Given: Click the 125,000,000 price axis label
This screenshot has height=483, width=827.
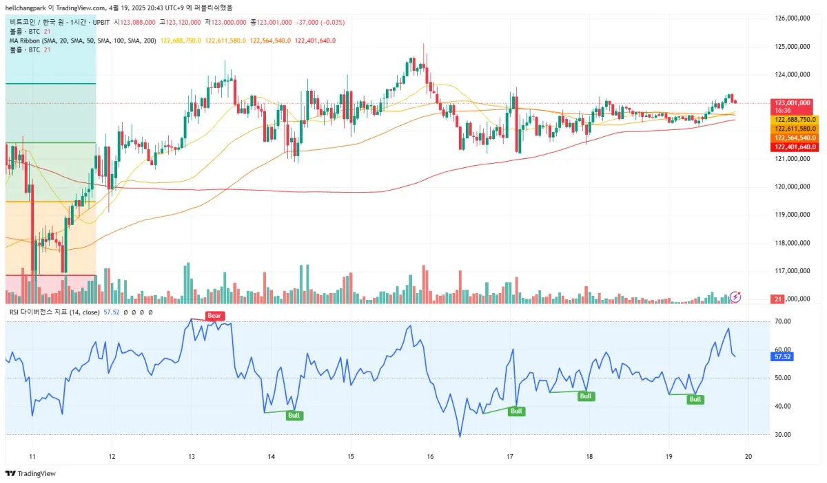Looking at the screenshot, I should pyautogui.click(x=792, y=47).
